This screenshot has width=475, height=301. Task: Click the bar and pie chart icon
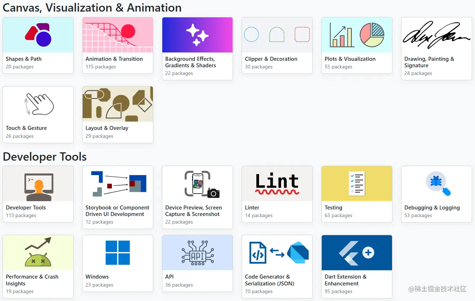[x=357, y=35]
